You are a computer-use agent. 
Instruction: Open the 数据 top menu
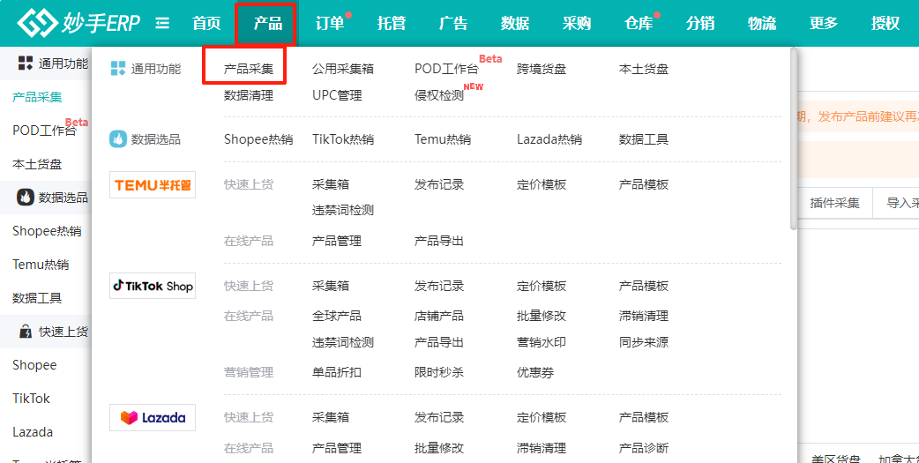[x=515, y=23]
